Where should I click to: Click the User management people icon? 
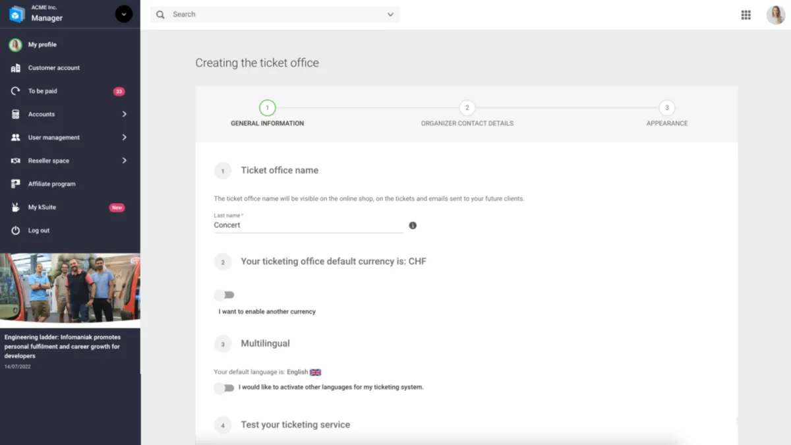click(x=16, y=138)
